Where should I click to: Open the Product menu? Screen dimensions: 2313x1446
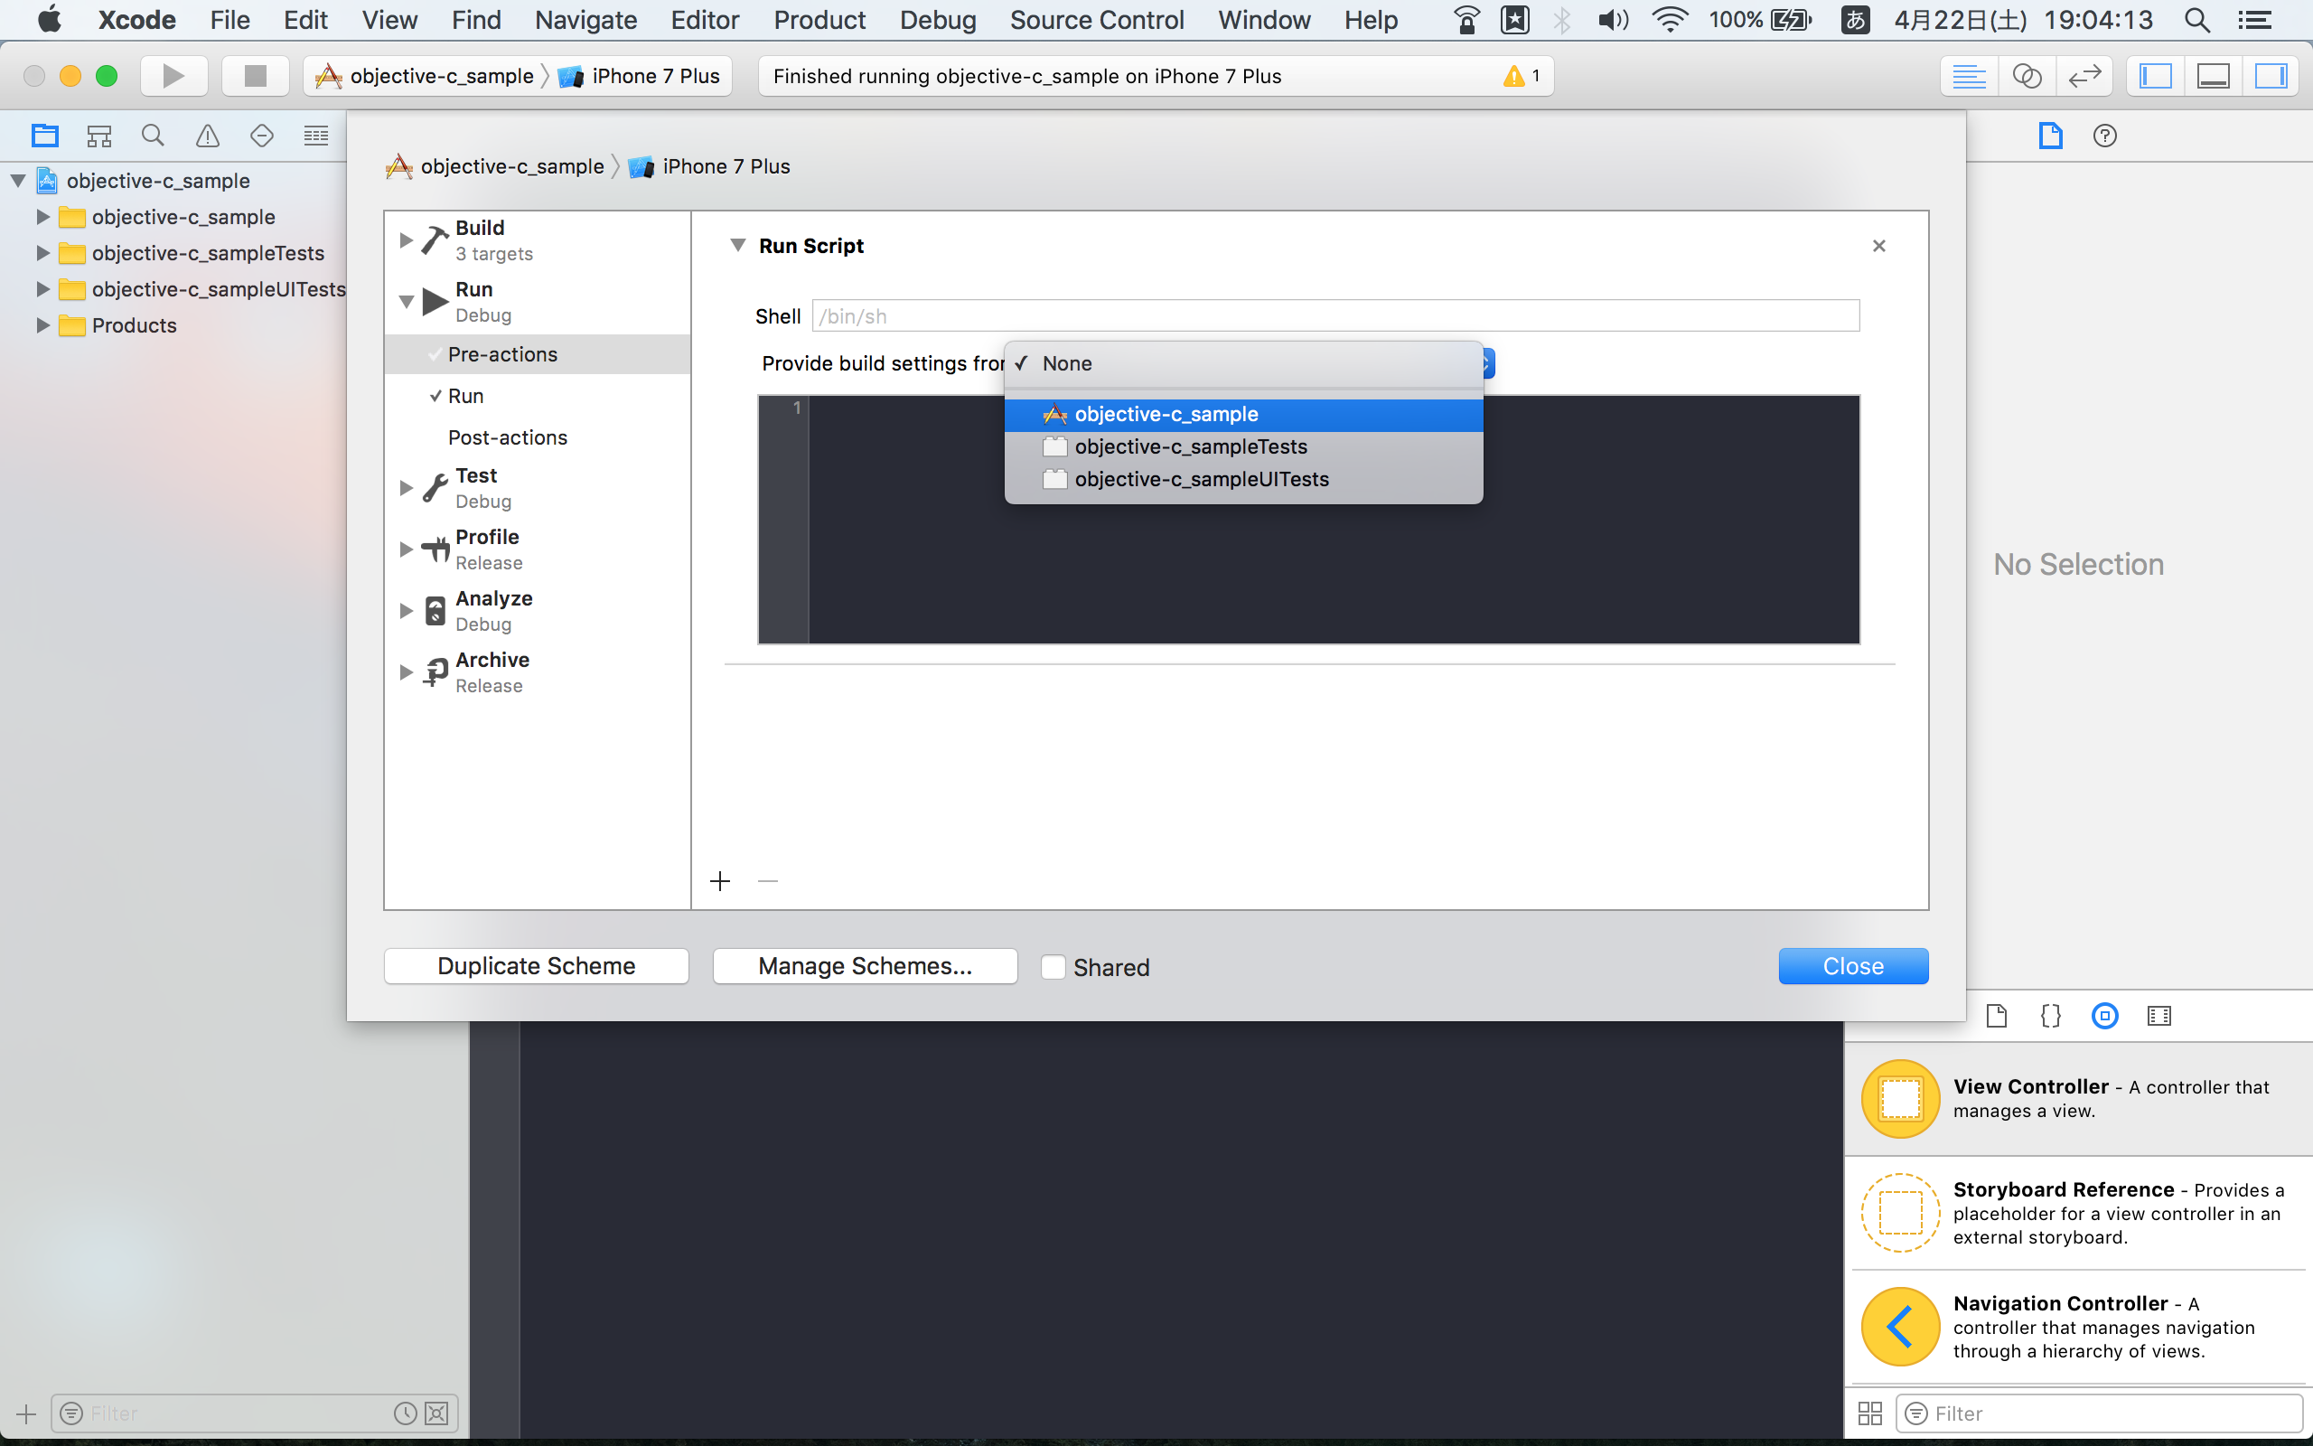(x=819, y=20)
